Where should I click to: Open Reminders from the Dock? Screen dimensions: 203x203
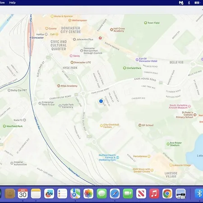click(62, 194)
